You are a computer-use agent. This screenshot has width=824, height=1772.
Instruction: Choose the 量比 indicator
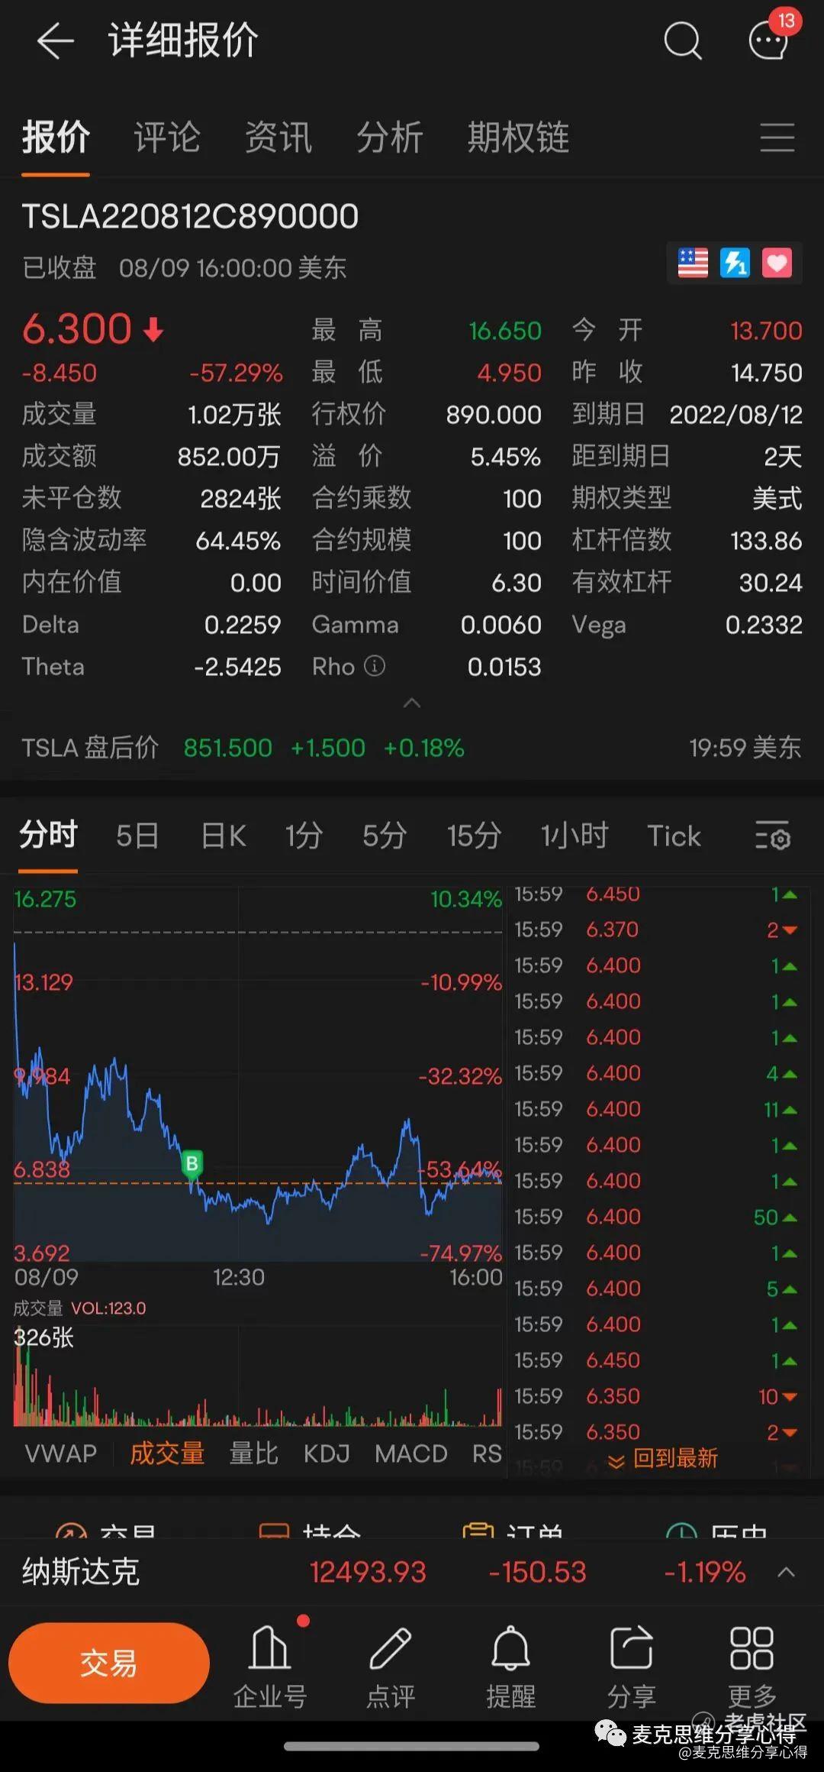[x=254, y=1453]
